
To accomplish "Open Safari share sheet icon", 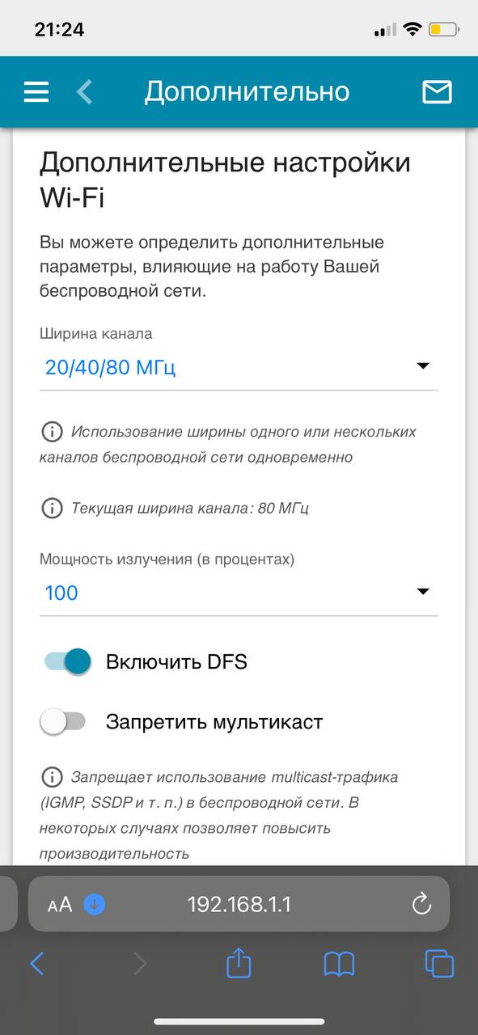I will click(x=239, y=962).
